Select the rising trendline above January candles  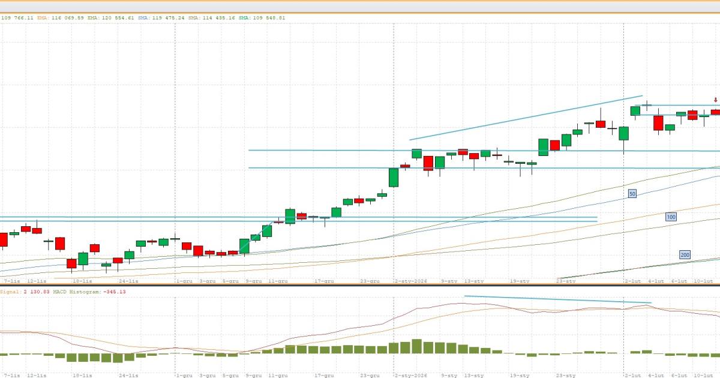pyautogui.click(x=526, y=118)
